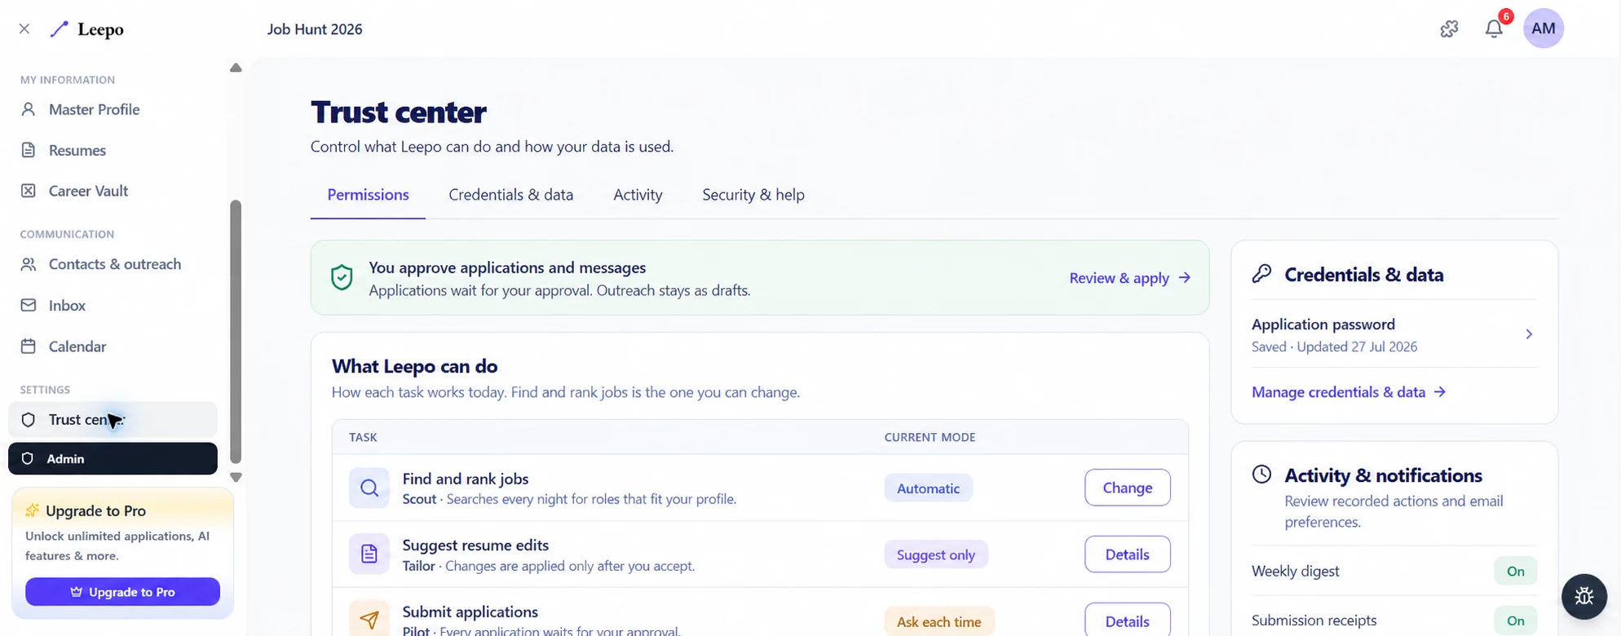Click the sidebar scrollbar thumb
The height and width of the screenshot is (636, 1621).
point(236,332)
